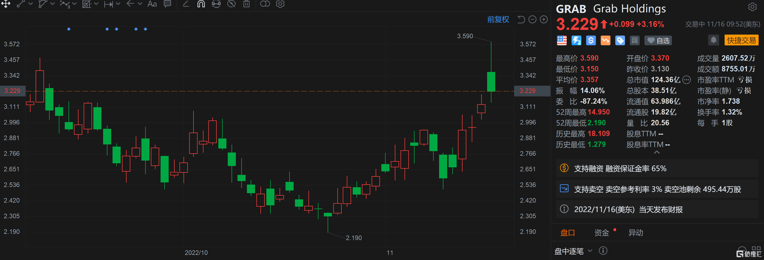Expand the wave pattern tool options arrow
764x260 pixels.
click(74, 4)
